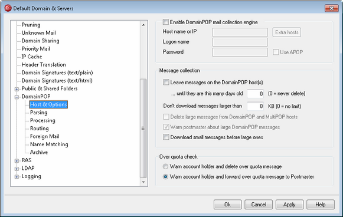Select the RAS tree label

[x=27, y=160]
